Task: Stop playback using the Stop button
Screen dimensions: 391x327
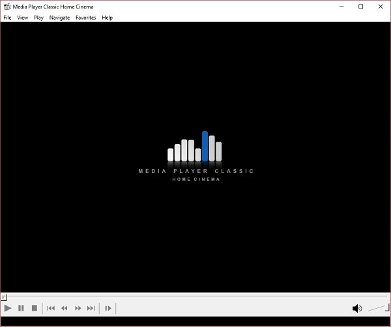Action: [35, 308]
